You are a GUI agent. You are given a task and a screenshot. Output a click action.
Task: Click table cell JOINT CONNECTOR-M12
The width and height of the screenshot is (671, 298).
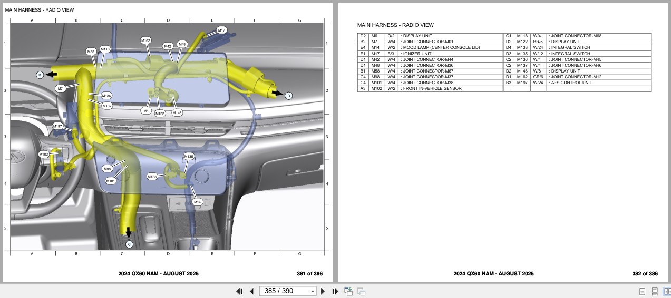[599, 77]
